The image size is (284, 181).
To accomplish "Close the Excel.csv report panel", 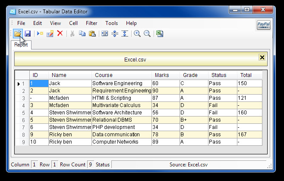I will tap(262, 57).
